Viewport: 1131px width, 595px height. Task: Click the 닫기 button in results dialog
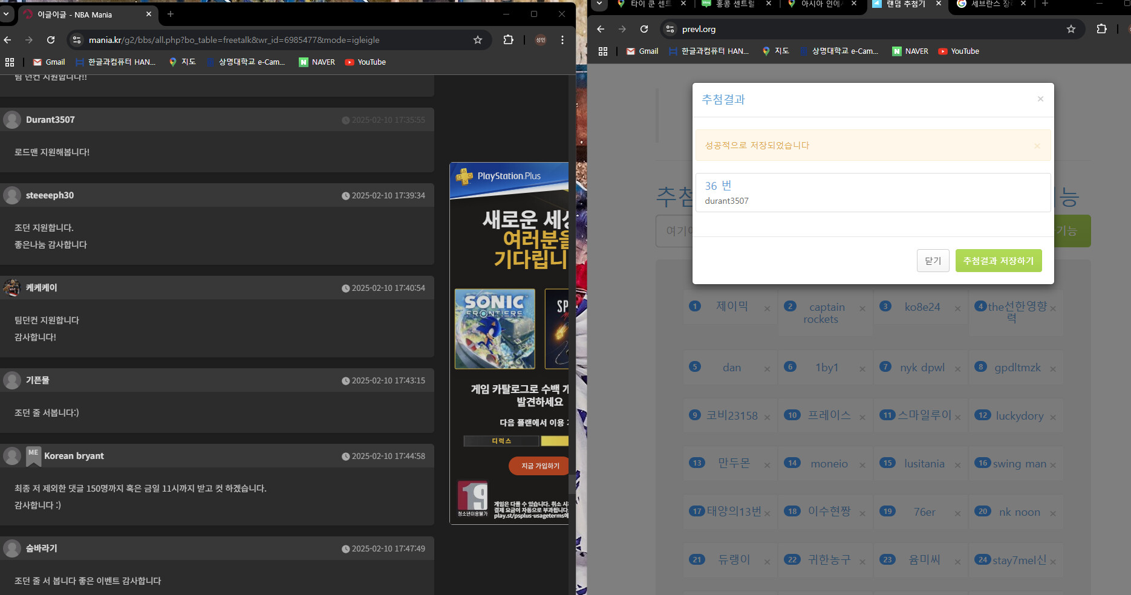click(933, 261)
